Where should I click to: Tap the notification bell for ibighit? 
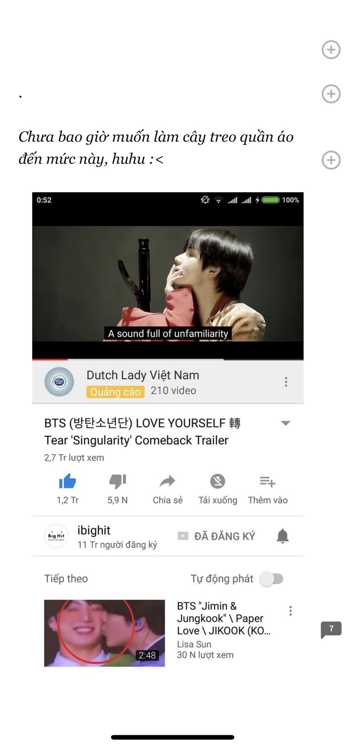(283, 536)
